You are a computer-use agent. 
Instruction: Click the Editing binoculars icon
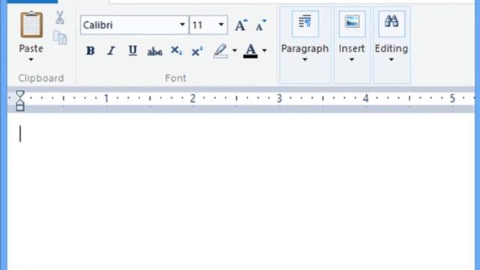[x=391, y=24]
